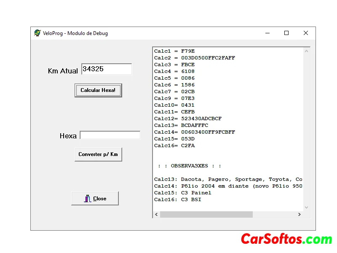The height and width of the screenshot is (253, 337).
Task: Place cursor on the Calc1 = F79E line
Action: point(174,51)
